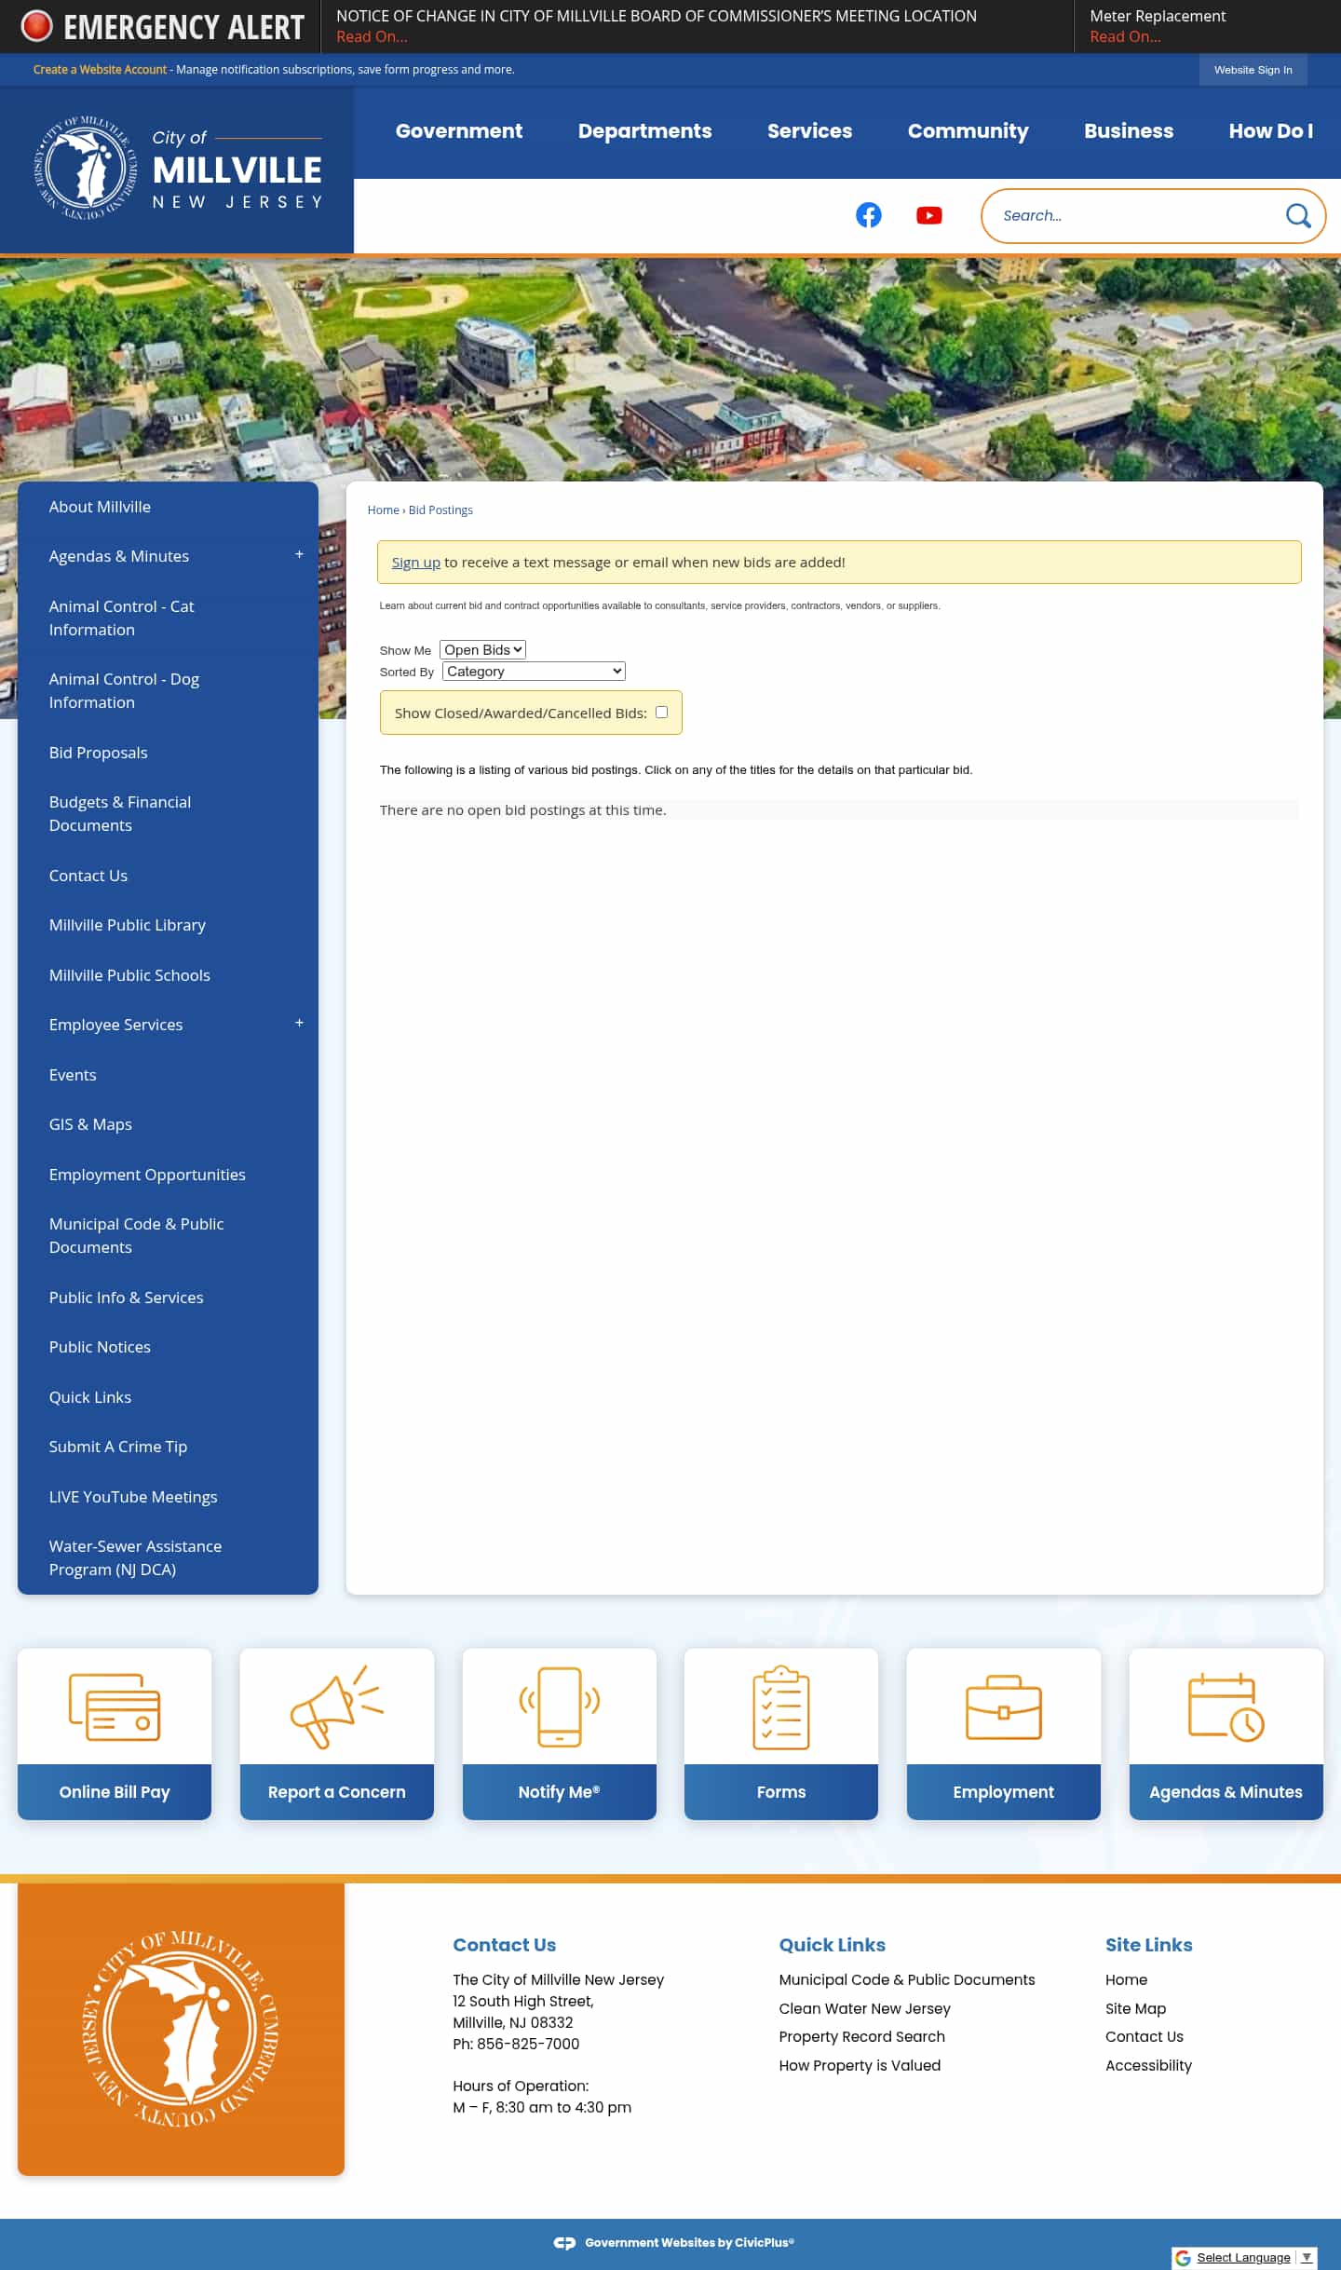Screen dimensions: 1341x2270
Task: Open the Agendas & Minutes calendar card
Action: [1226, 1733]
